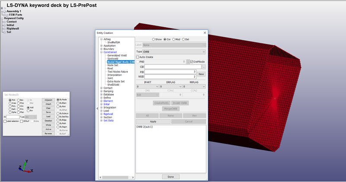The height and width of the screenshot is (182, 346).
Task: Choose the Circ selection mode radio
Action: (x=19, y=106)
